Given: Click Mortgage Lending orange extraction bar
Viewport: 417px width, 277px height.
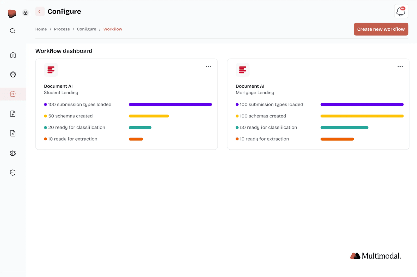Looking at the screenshot, I should pos(337,139).
